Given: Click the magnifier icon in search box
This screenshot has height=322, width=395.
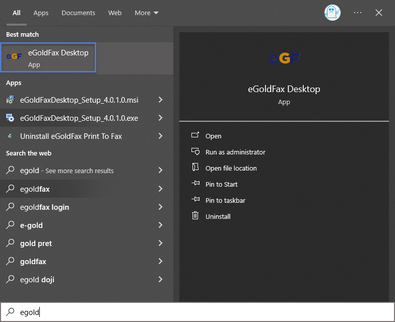Looking at the screenshot, I should [10, 312].
